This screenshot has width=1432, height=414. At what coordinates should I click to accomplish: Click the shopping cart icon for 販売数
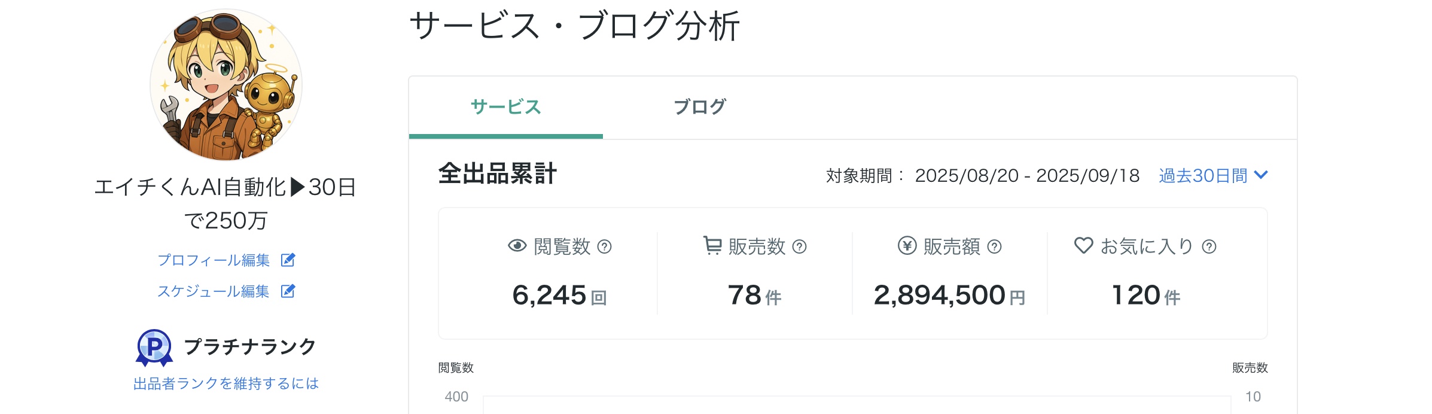coord(712,246)
